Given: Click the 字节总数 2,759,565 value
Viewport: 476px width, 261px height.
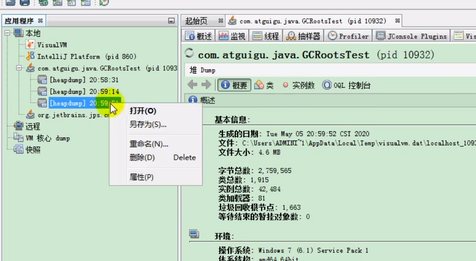Looking at the screenshot, I should [x=275, y=171].
